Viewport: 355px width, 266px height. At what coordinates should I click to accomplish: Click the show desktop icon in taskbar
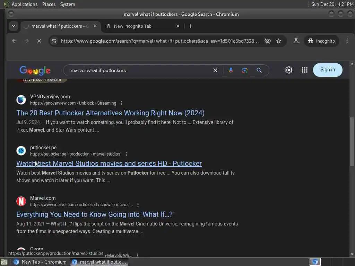4,262
